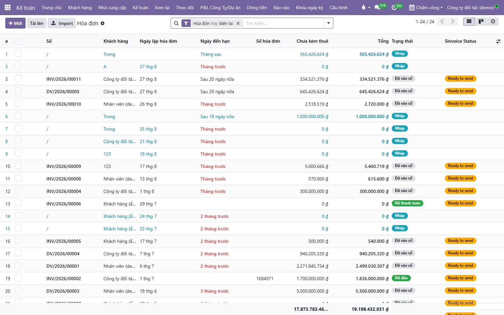Viewport: 504px width, 315px height.
Task: Create a new invoice with Mới
Action: (15, 23)
